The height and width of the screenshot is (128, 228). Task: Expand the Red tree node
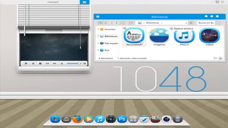[x=98, y=50]
